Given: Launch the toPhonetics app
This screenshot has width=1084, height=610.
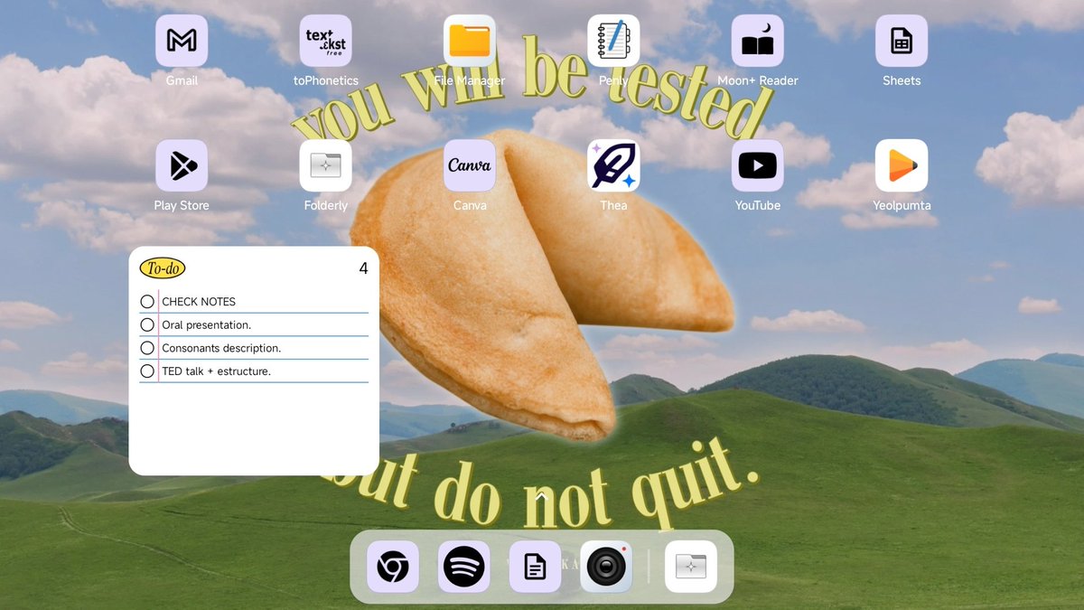Looking at the screenshot, I should (326, 41).
